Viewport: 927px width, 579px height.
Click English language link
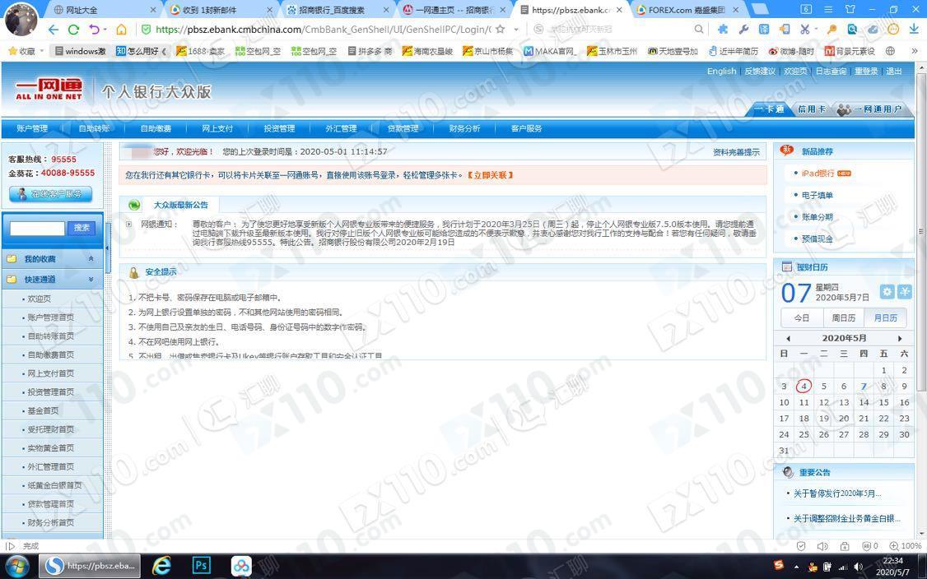pyautogui.click(x=722, y=71)
